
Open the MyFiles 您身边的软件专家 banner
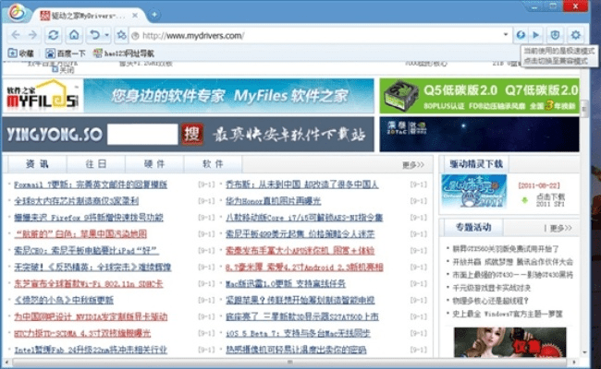(228, 96)
